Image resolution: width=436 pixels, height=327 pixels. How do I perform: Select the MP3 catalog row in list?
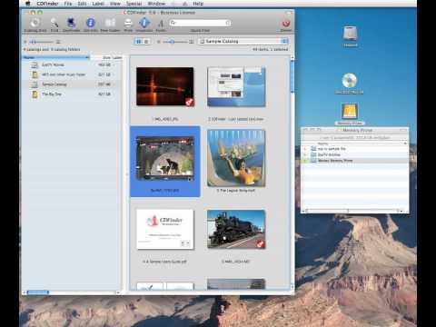[x=72, y=74]
